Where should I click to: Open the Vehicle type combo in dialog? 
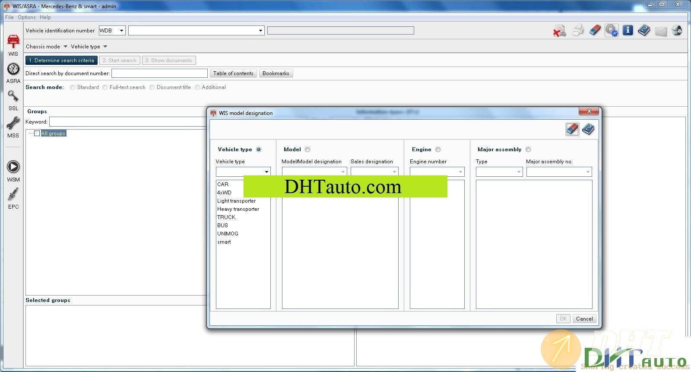click(243, 172)
